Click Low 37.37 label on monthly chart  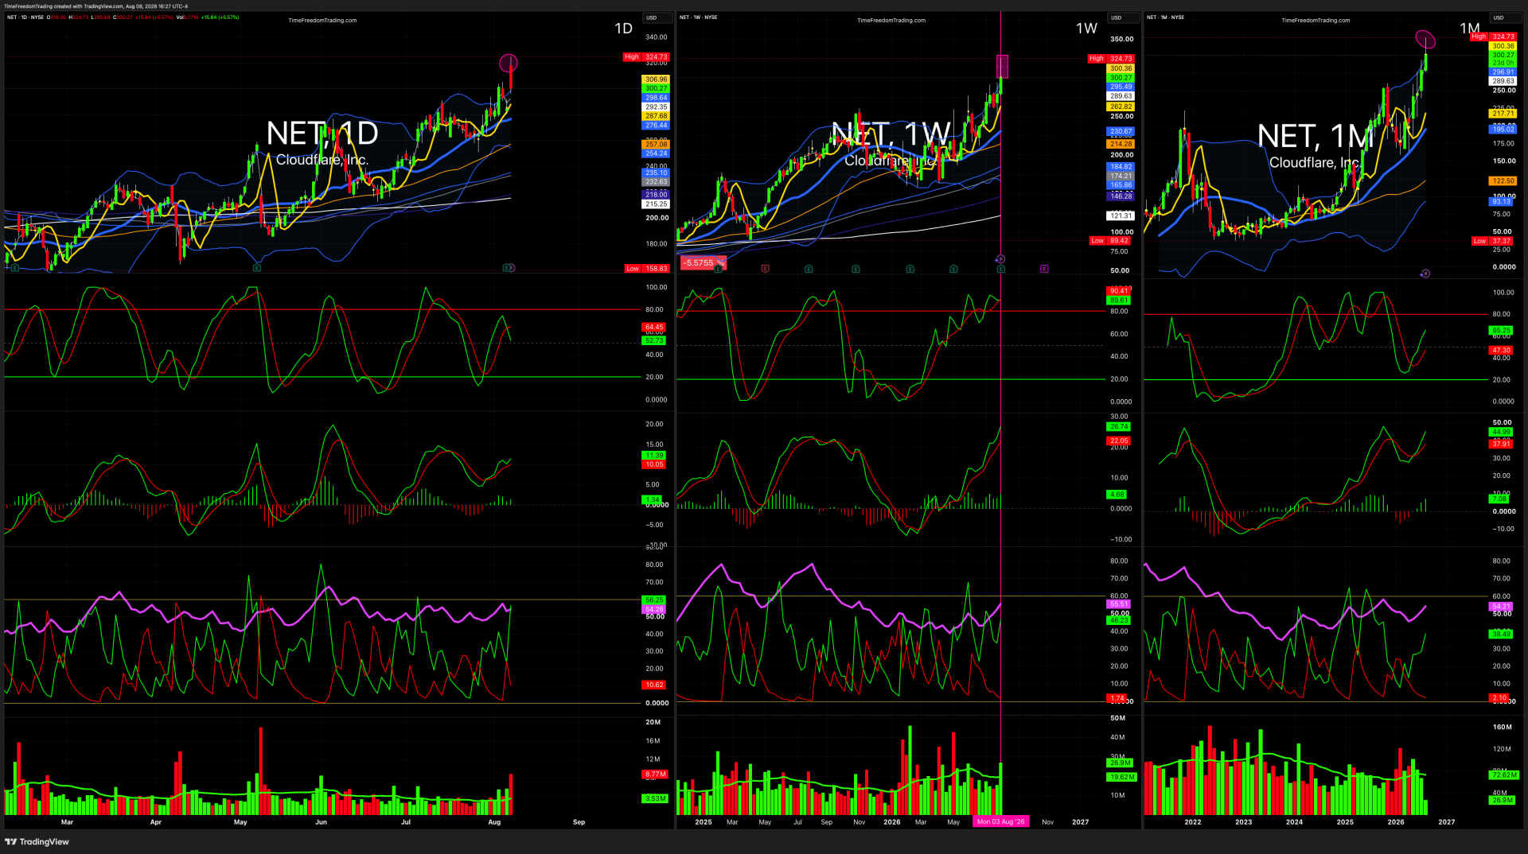coord(1494,241)
